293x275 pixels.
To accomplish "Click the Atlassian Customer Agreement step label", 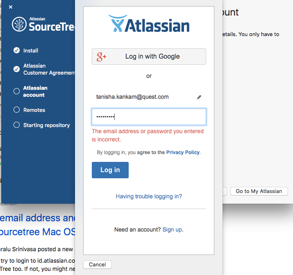I will (x=49, y=69).
